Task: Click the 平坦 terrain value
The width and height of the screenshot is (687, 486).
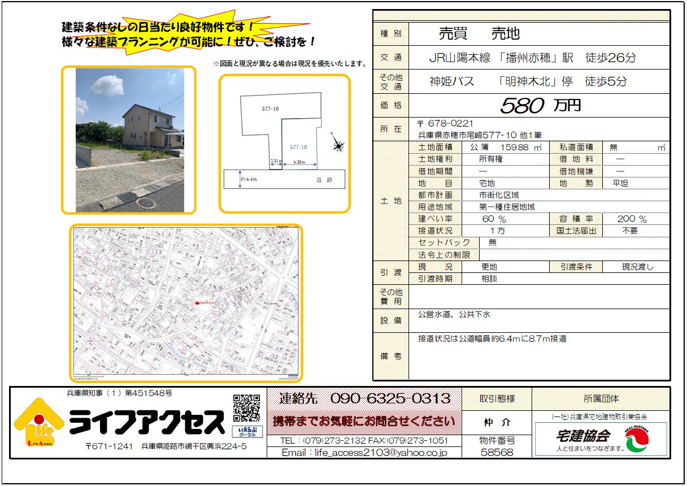Action: coord(620,183)
